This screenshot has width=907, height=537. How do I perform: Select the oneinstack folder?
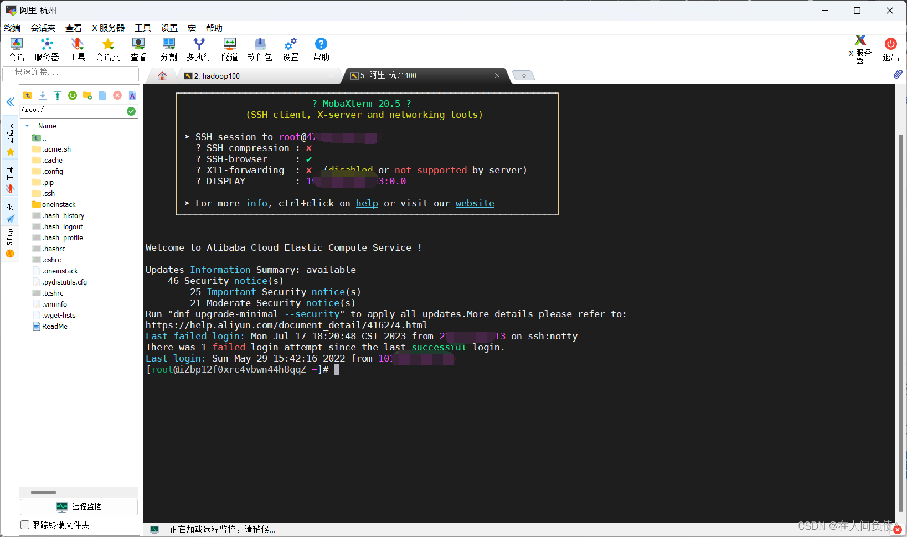point(54,204)
